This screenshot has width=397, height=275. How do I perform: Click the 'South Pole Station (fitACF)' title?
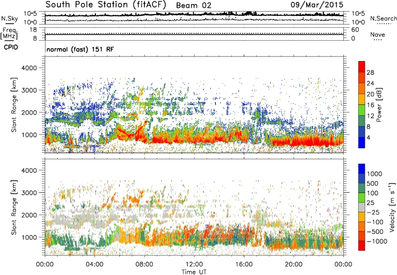click(106, 4)
